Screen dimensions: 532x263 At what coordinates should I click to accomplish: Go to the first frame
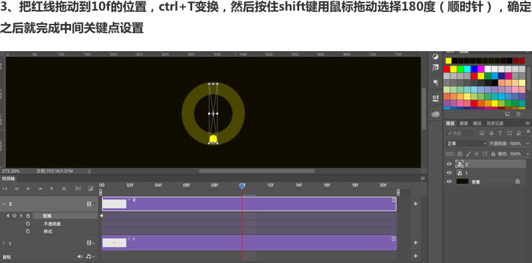pyautogui.click(x=5, y=189)
